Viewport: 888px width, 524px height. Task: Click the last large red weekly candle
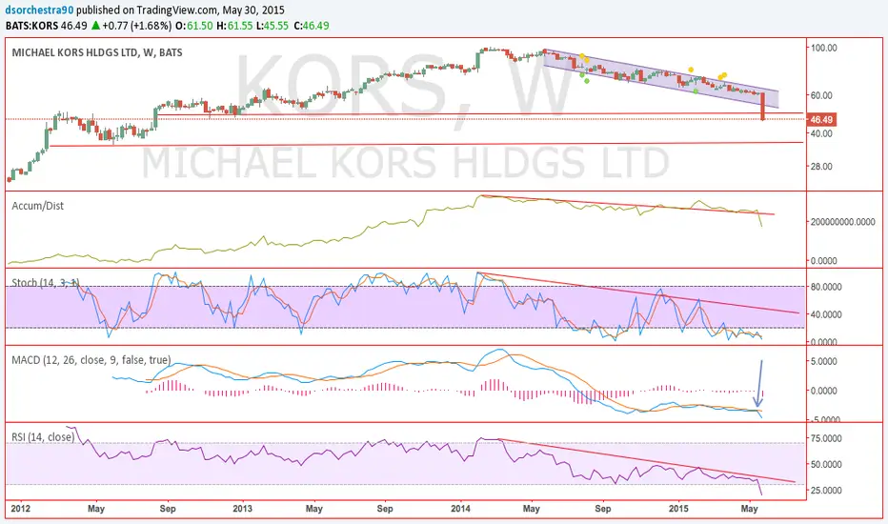point(763,107)
